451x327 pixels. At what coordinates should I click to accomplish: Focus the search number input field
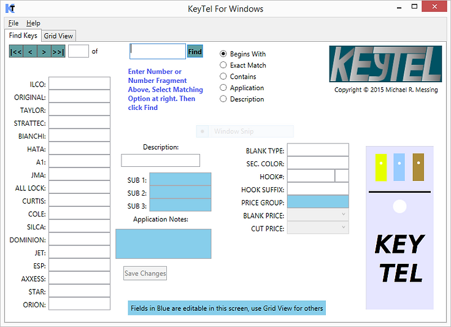pyautogui.click(x=158, y=52)
